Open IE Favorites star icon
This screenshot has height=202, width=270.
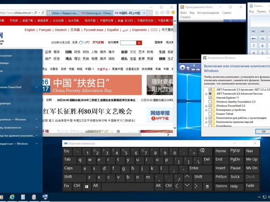click(162, 12)
